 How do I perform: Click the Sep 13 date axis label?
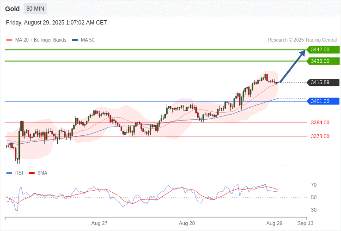coord(305,223)
